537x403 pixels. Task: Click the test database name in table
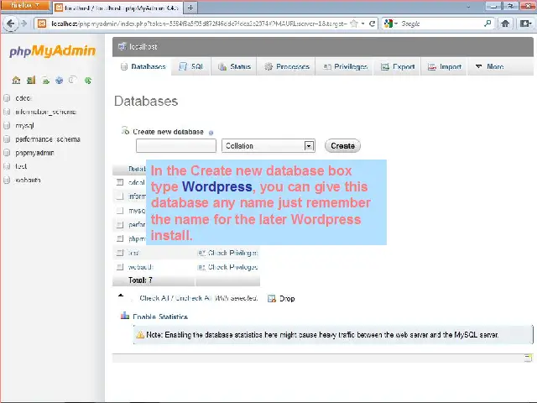[133, 253]
